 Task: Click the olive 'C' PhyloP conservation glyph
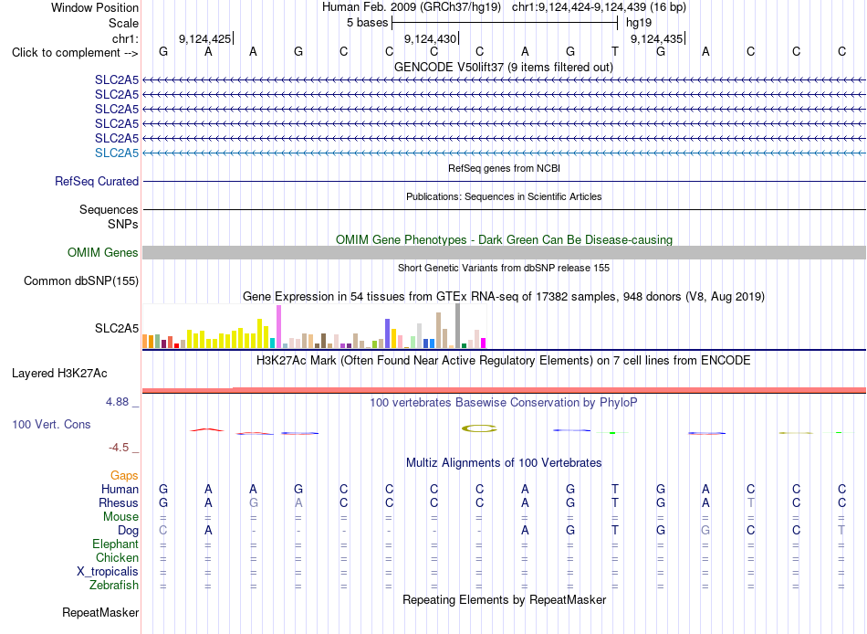479,428
